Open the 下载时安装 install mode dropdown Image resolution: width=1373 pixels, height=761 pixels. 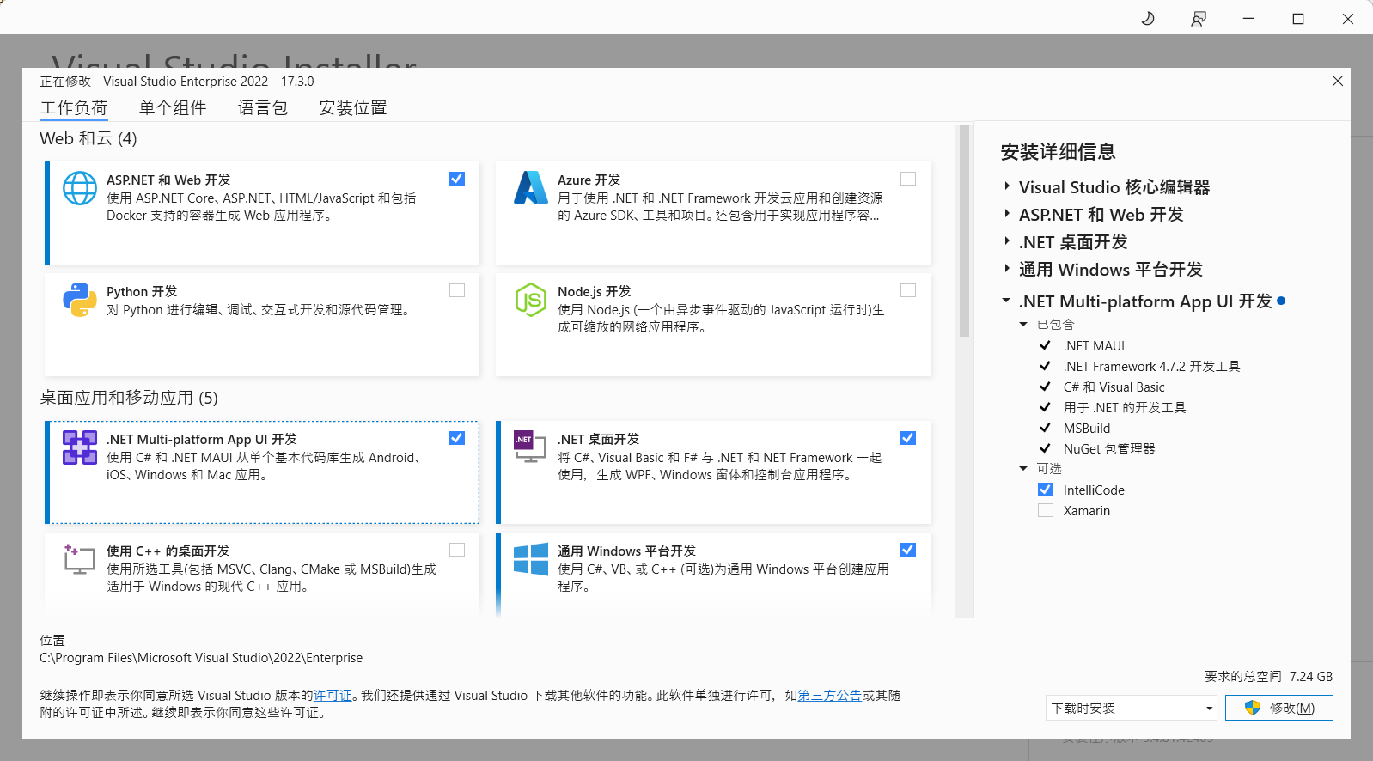coord(1132,708)
